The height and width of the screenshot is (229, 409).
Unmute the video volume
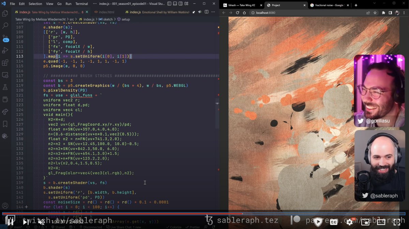point(42,222)
